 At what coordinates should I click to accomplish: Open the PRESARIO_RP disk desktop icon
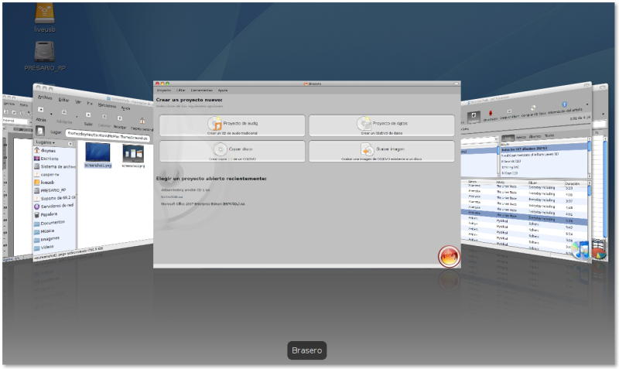coord(45,56)
